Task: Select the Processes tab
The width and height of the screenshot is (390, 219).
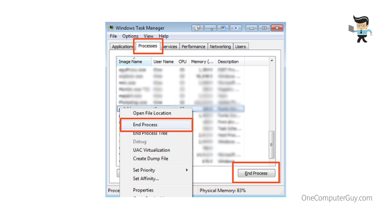Action: (148, 46)
